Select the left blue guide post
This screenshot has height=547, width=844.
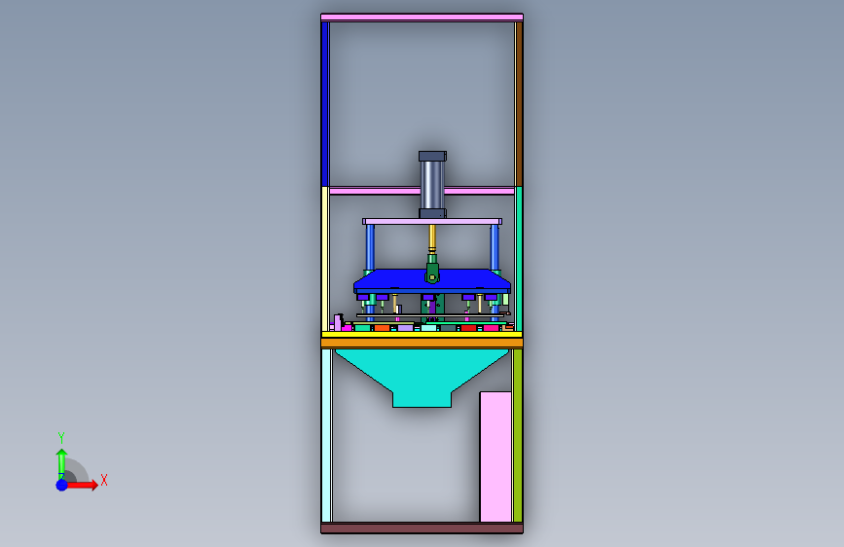coord(370,247)
